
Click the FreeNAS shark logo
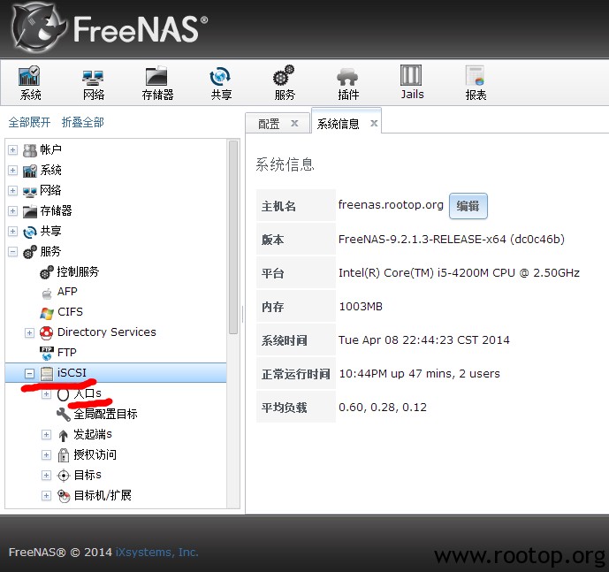tap(37, 27)
